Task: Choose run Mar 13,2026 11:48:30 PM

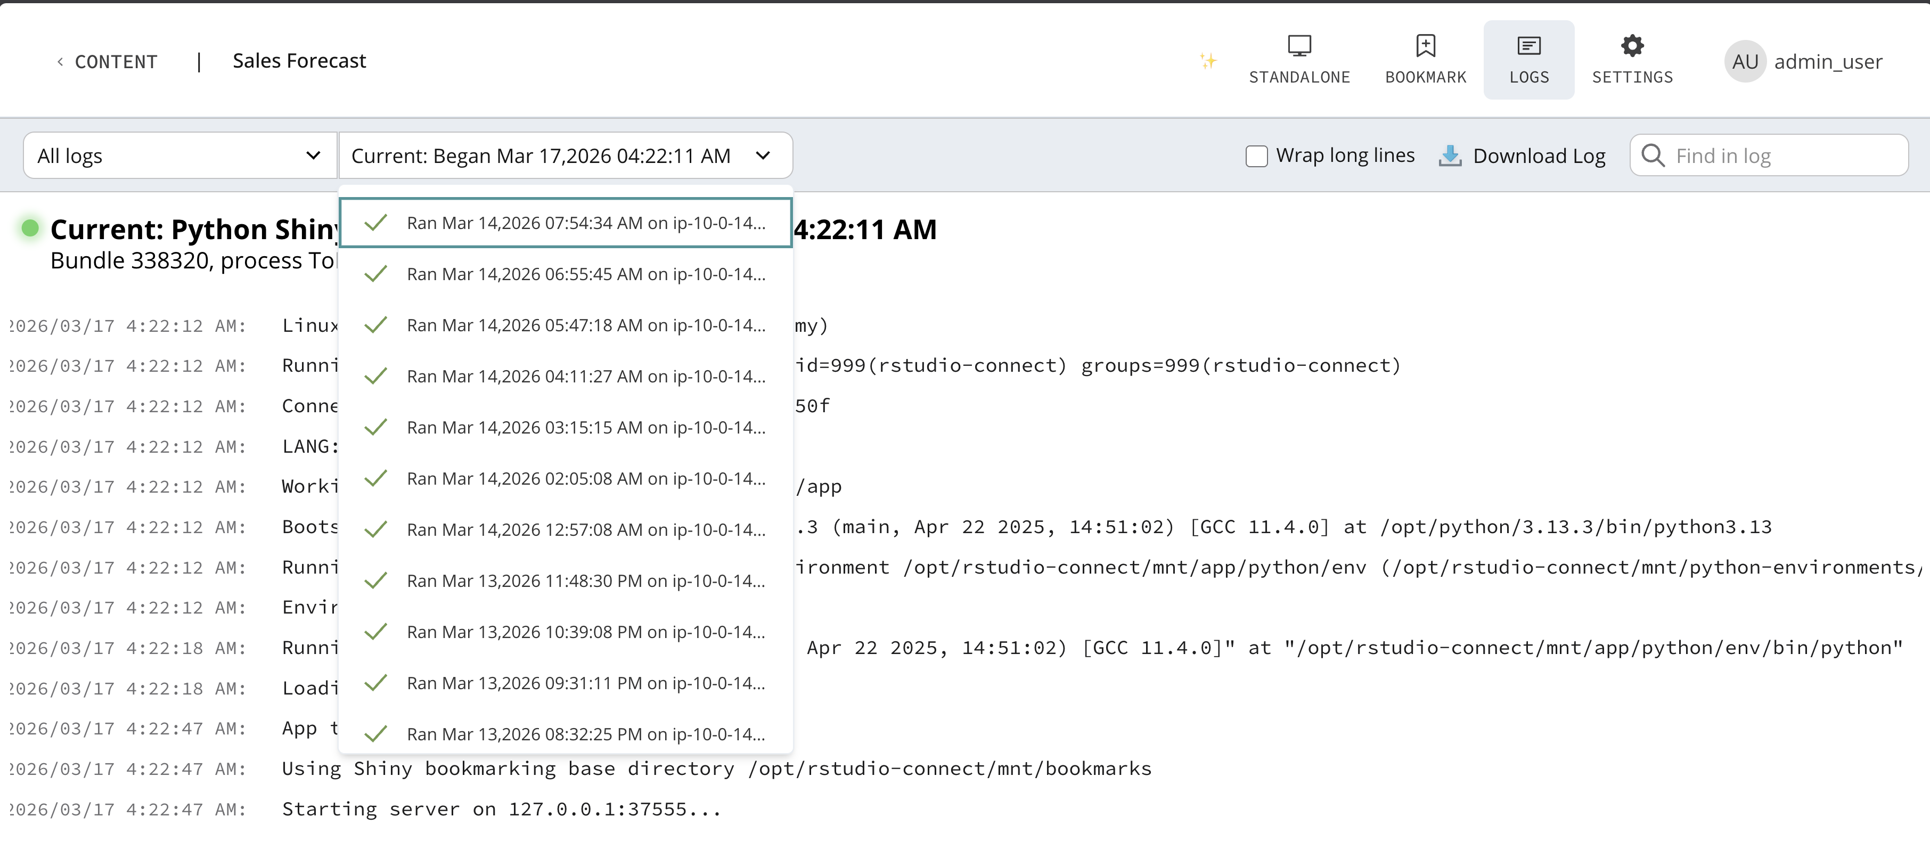Action: point(585,582)
